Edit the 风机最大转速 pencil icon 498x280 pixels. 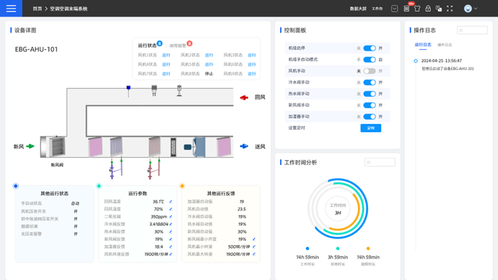point(254,254)
